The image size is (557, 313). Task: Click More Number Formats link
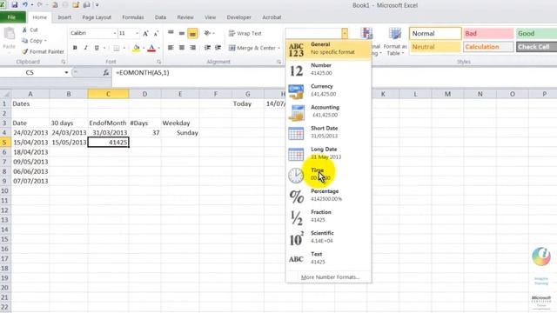click(x=330, y=277)
